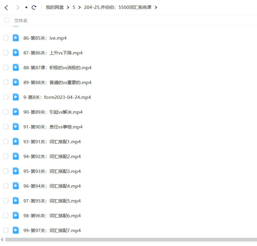The width and height of the screenshot is (257, 246).
Task: Go forward with the right arrow icon
Action: coord(18,7)
